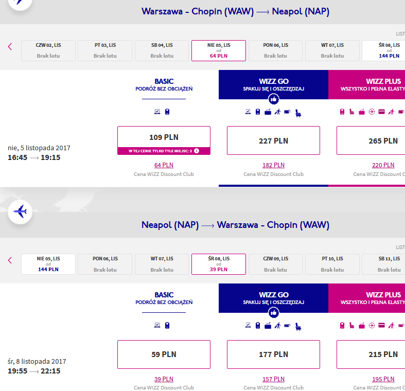
Task: Click the outbound WIZZ PLUS fare header
Action: (367, 85)
